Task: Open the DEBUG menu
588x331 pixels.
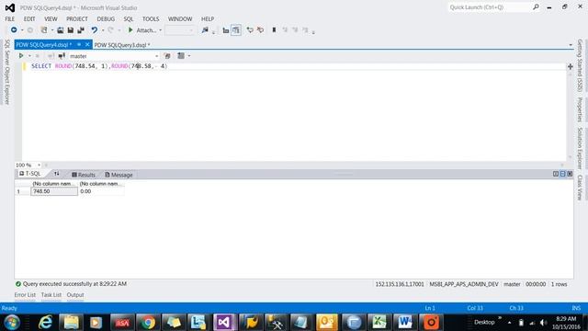Action: tap(106, 18)
